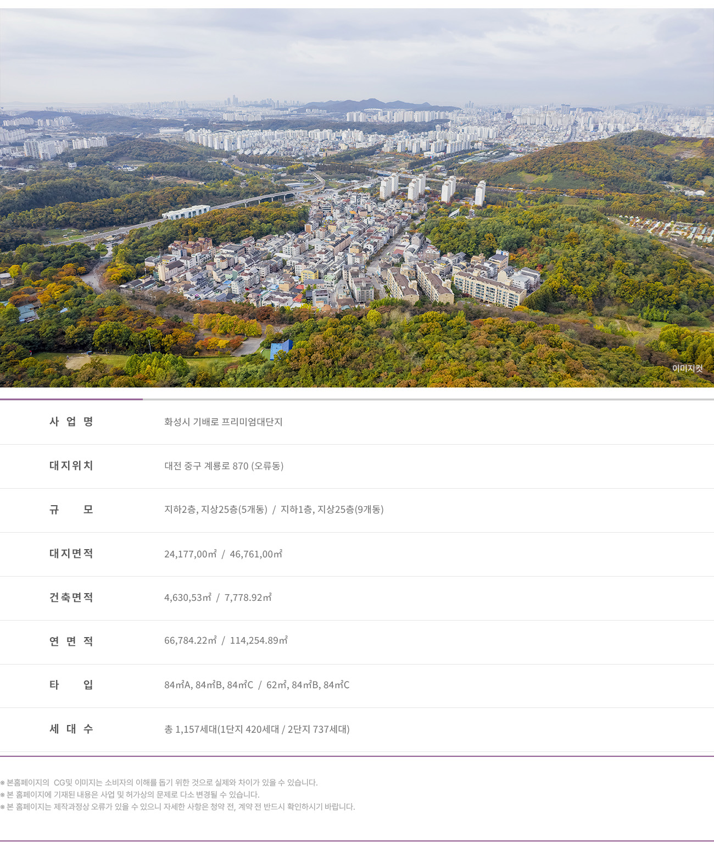Select the '연 면 적' row label
Viewport: 714px width, 852px height.
[x=71, y=641]
